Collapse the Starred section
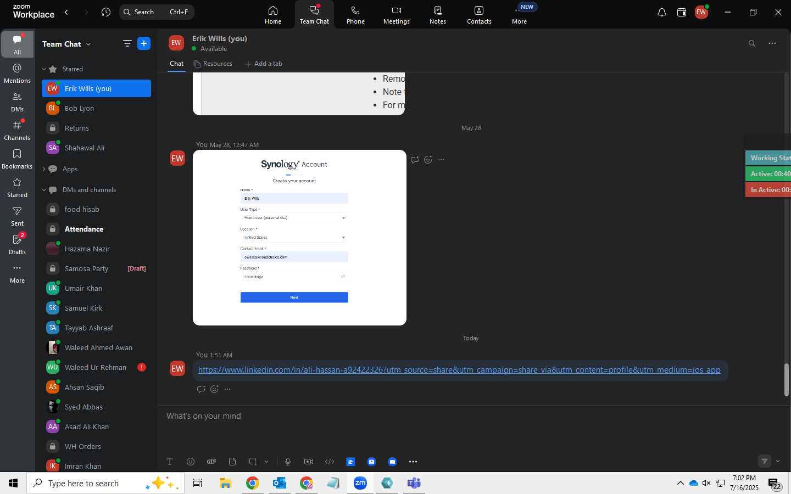Viewport: 791px width, 494px height. click(x=44, y=69)
